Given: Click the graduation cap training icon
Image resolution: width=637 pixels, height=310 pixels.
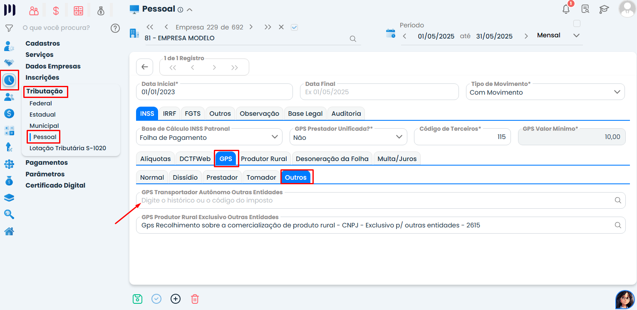Looking at the screenshot, I should coord(604,9).
